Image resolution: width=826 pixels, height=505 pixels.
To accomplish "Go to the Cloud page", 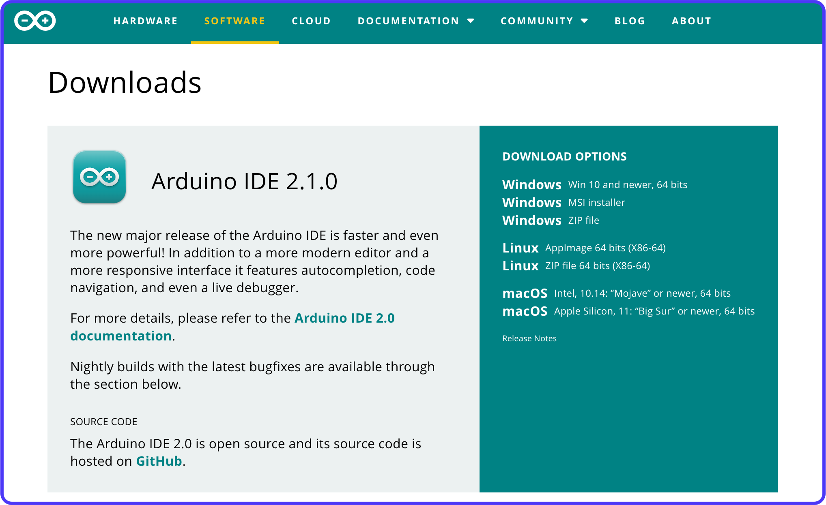I will [311, 21].
